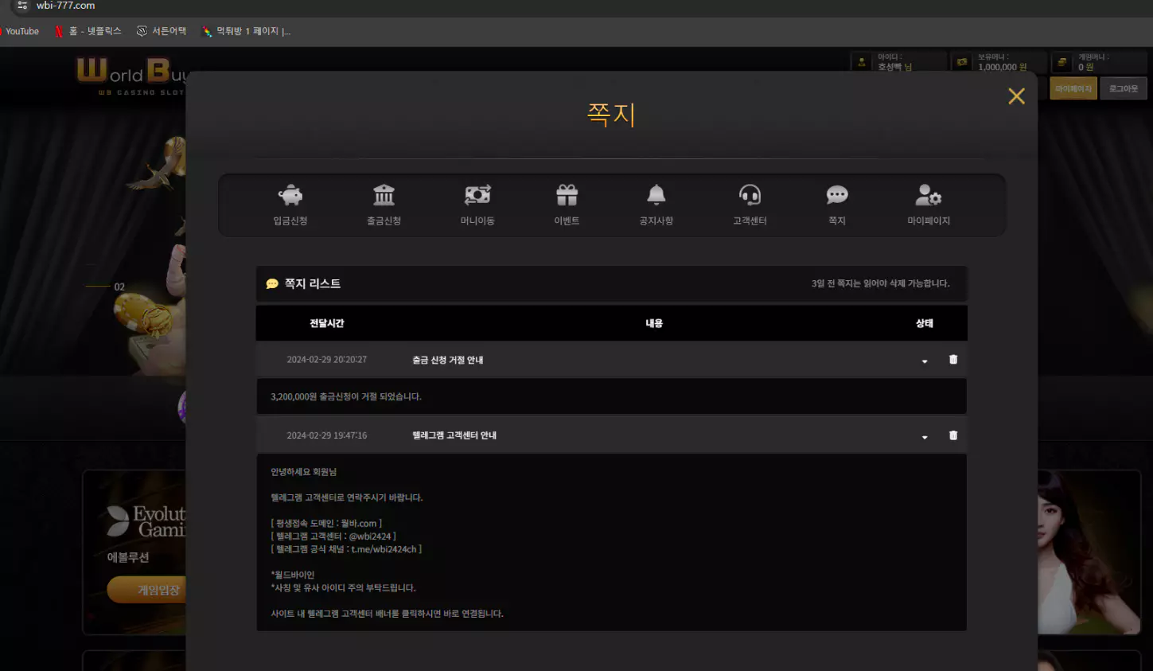Click the 전달시간 column header
1153x671 pixels.
327,323
